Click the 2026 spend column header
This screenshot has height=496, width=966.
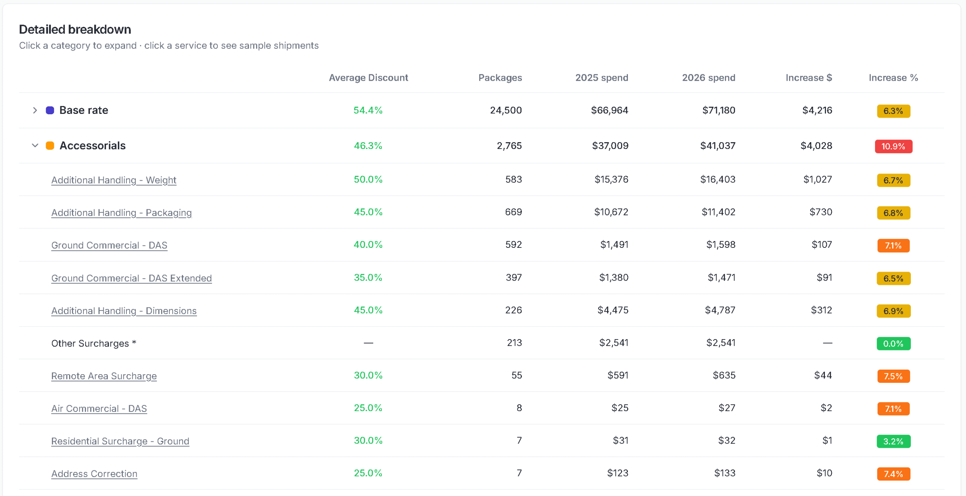click(708, 78)
